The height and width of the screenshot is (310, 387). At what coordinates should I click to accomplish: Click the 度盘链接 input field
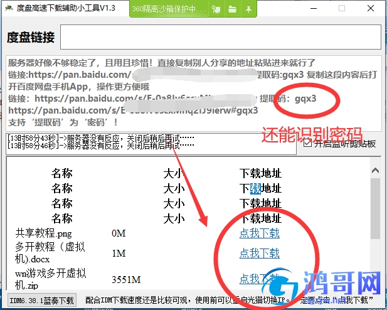[221, 37]
